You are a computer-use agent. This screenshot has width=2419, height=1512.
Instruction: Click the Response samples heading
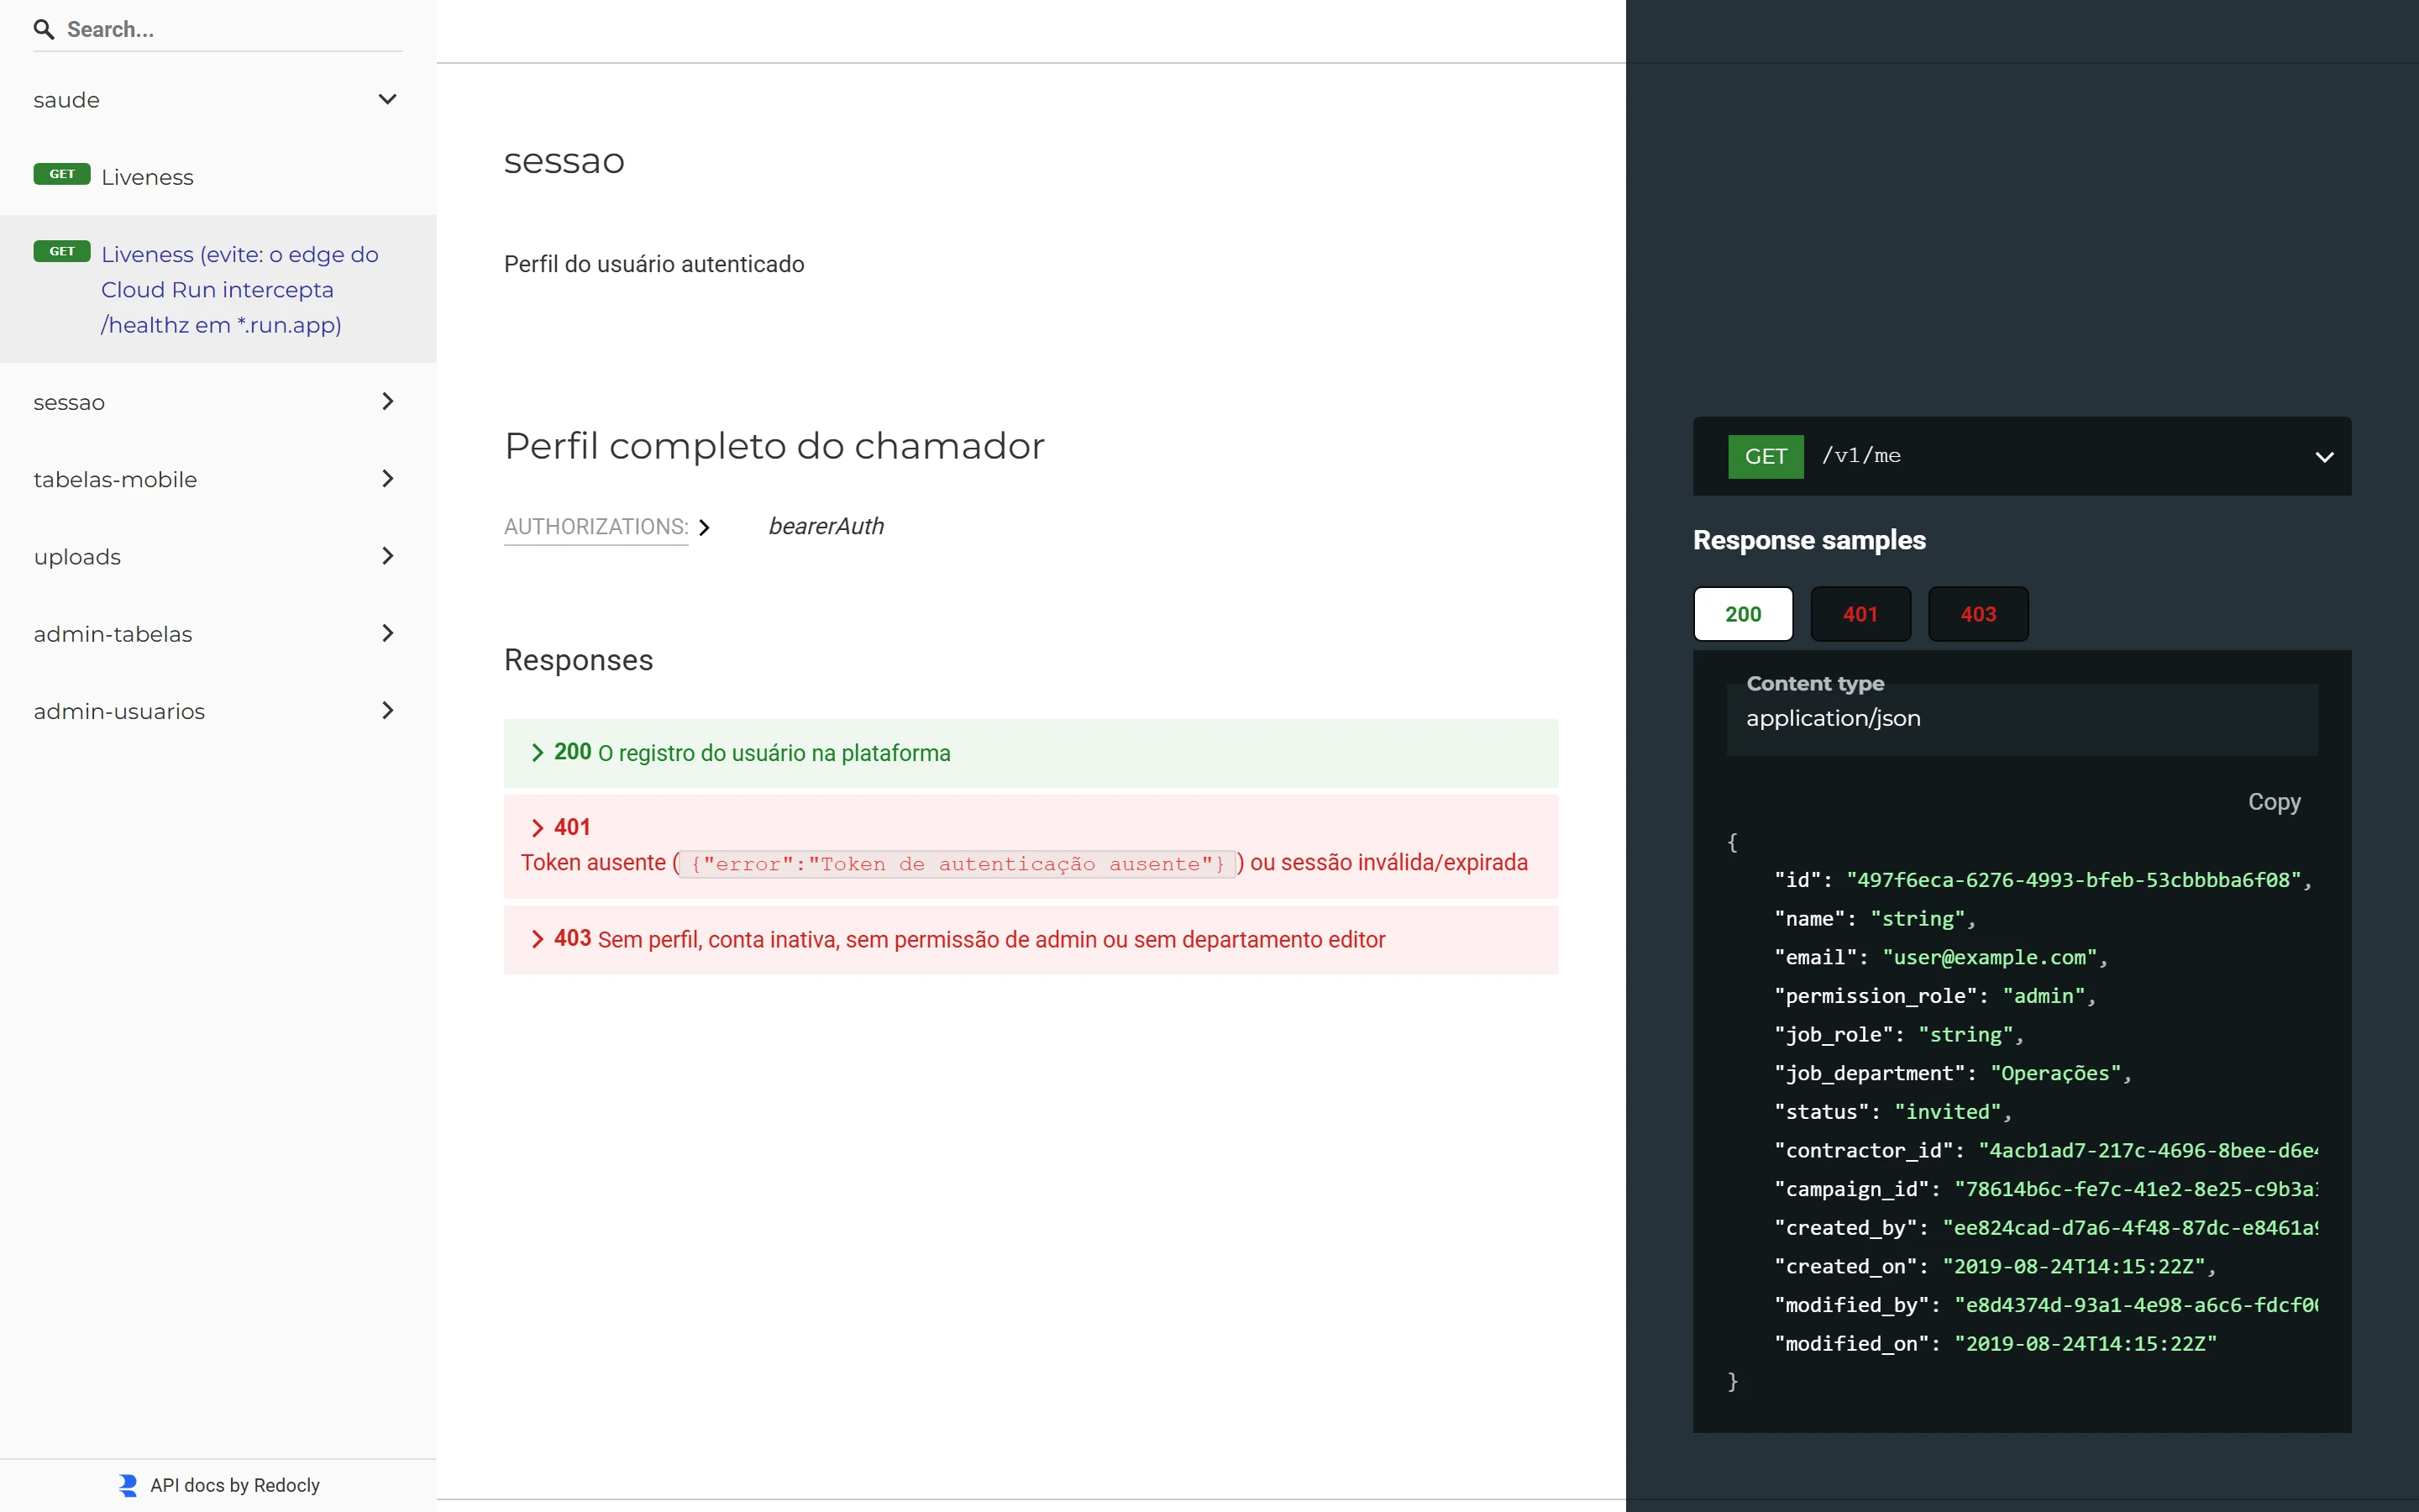coord(1809,540)
